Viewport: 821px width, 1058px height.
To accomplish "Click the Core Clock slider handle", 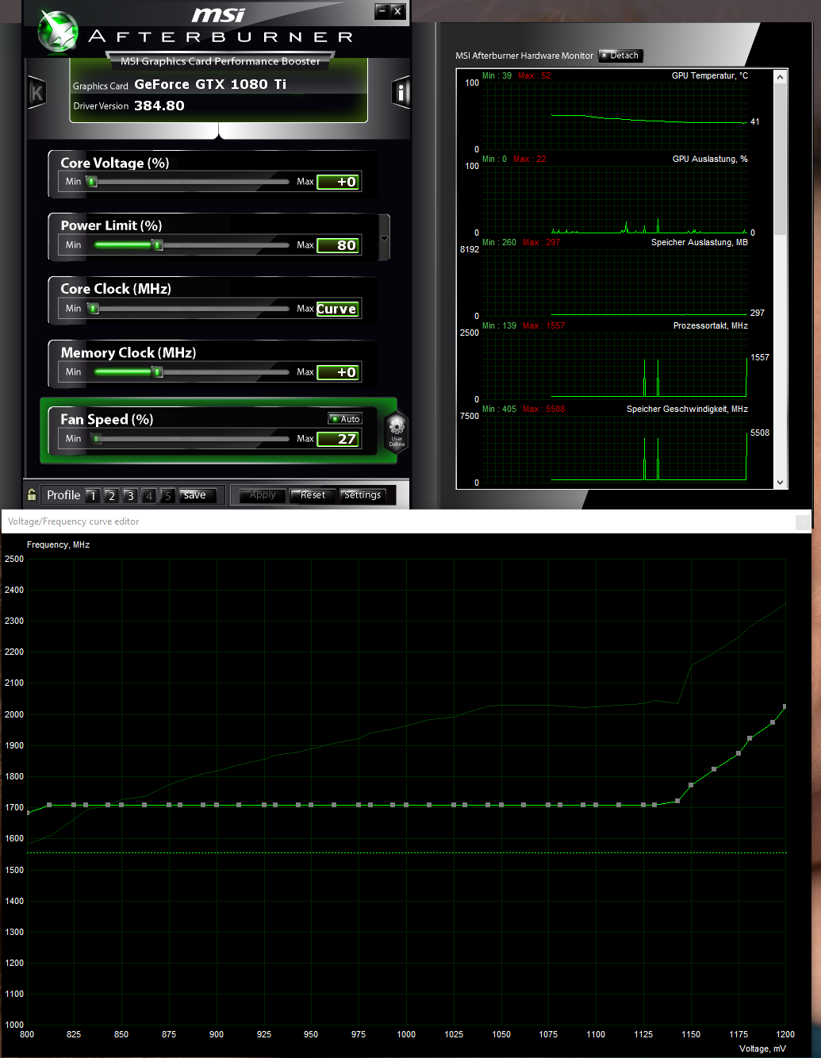I will tap(94, 309).
